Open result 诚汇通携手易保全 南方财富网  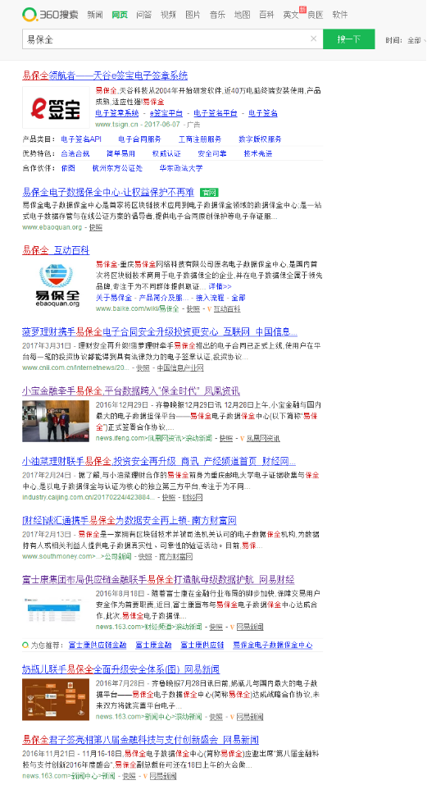[129, 521]
